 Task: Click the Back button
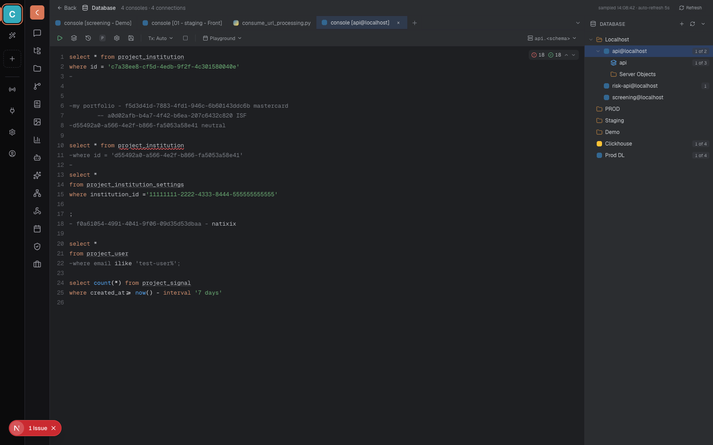coord(67,8)
